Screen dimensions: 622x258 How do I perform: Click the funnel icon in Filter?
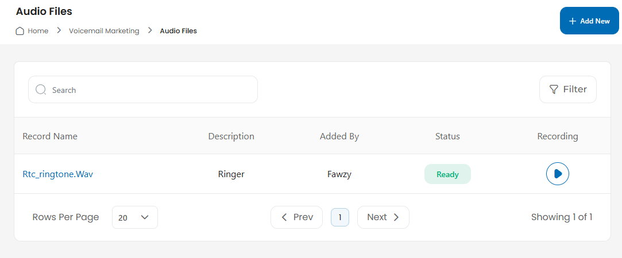(x=554, y=89)
